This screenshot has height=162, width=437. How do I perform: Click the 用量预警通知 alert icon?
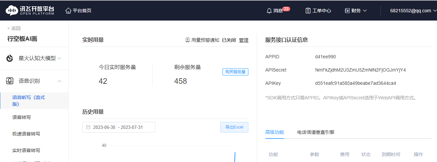(188, 40)
